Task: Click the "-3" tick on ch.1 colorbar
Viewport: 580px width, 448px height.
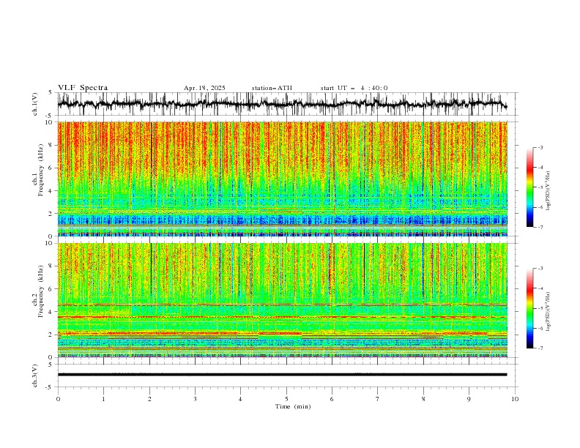Action: [540, 147]
